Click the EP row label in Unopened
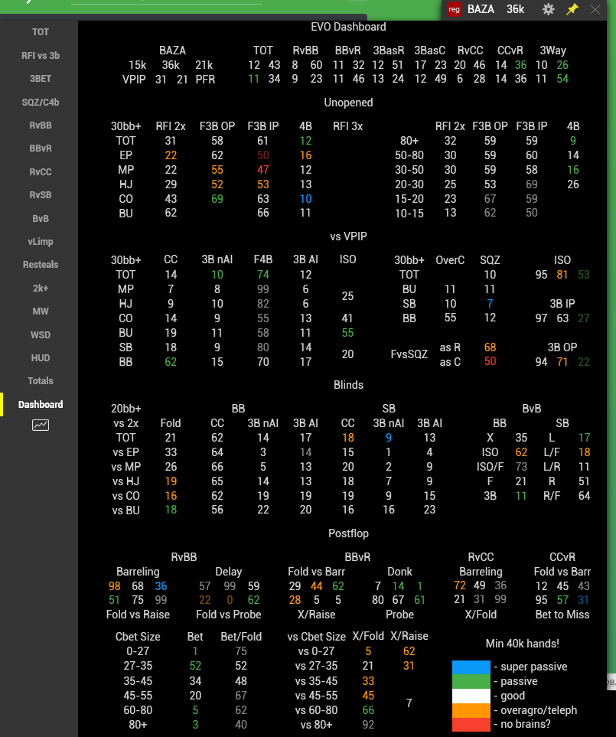This screenshot has width=616, height=737. coord(126,155)
